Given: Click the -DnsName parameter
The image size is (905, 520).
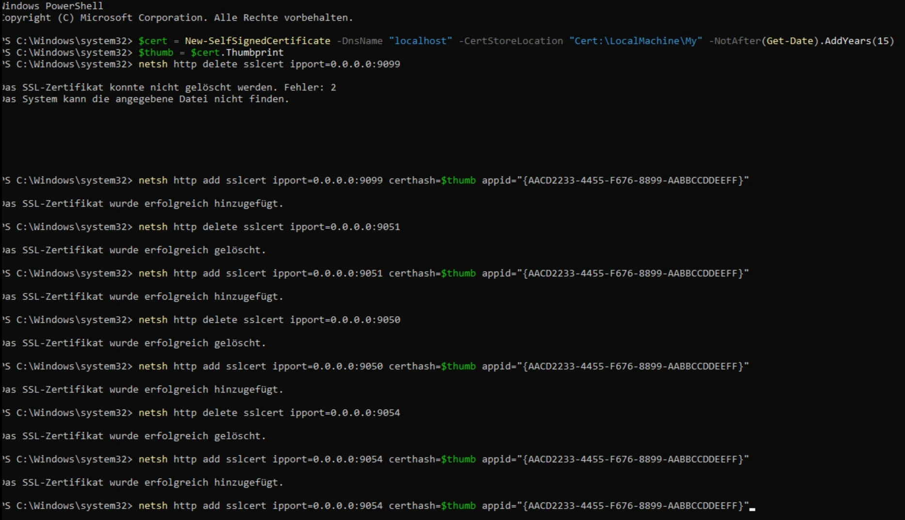Looking at the screenshot, I should coord(359,41).
